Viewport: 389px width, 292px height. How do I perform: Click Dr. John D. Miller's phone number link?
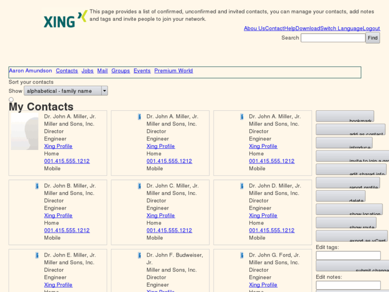coord(272,230)
